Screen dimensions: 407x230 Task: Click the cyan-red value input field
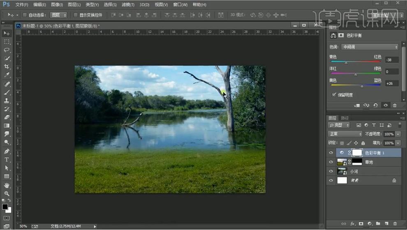coord(391,60)
